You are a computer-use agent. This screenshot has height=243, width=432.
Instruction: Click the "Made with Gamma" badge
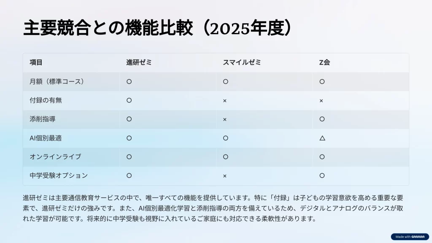pyautogui.click(x=409, y=237)
